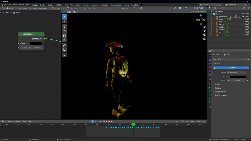Click Background node Color swatch
This screenshot has height=141, width=251.
click(x=36, y=43)
